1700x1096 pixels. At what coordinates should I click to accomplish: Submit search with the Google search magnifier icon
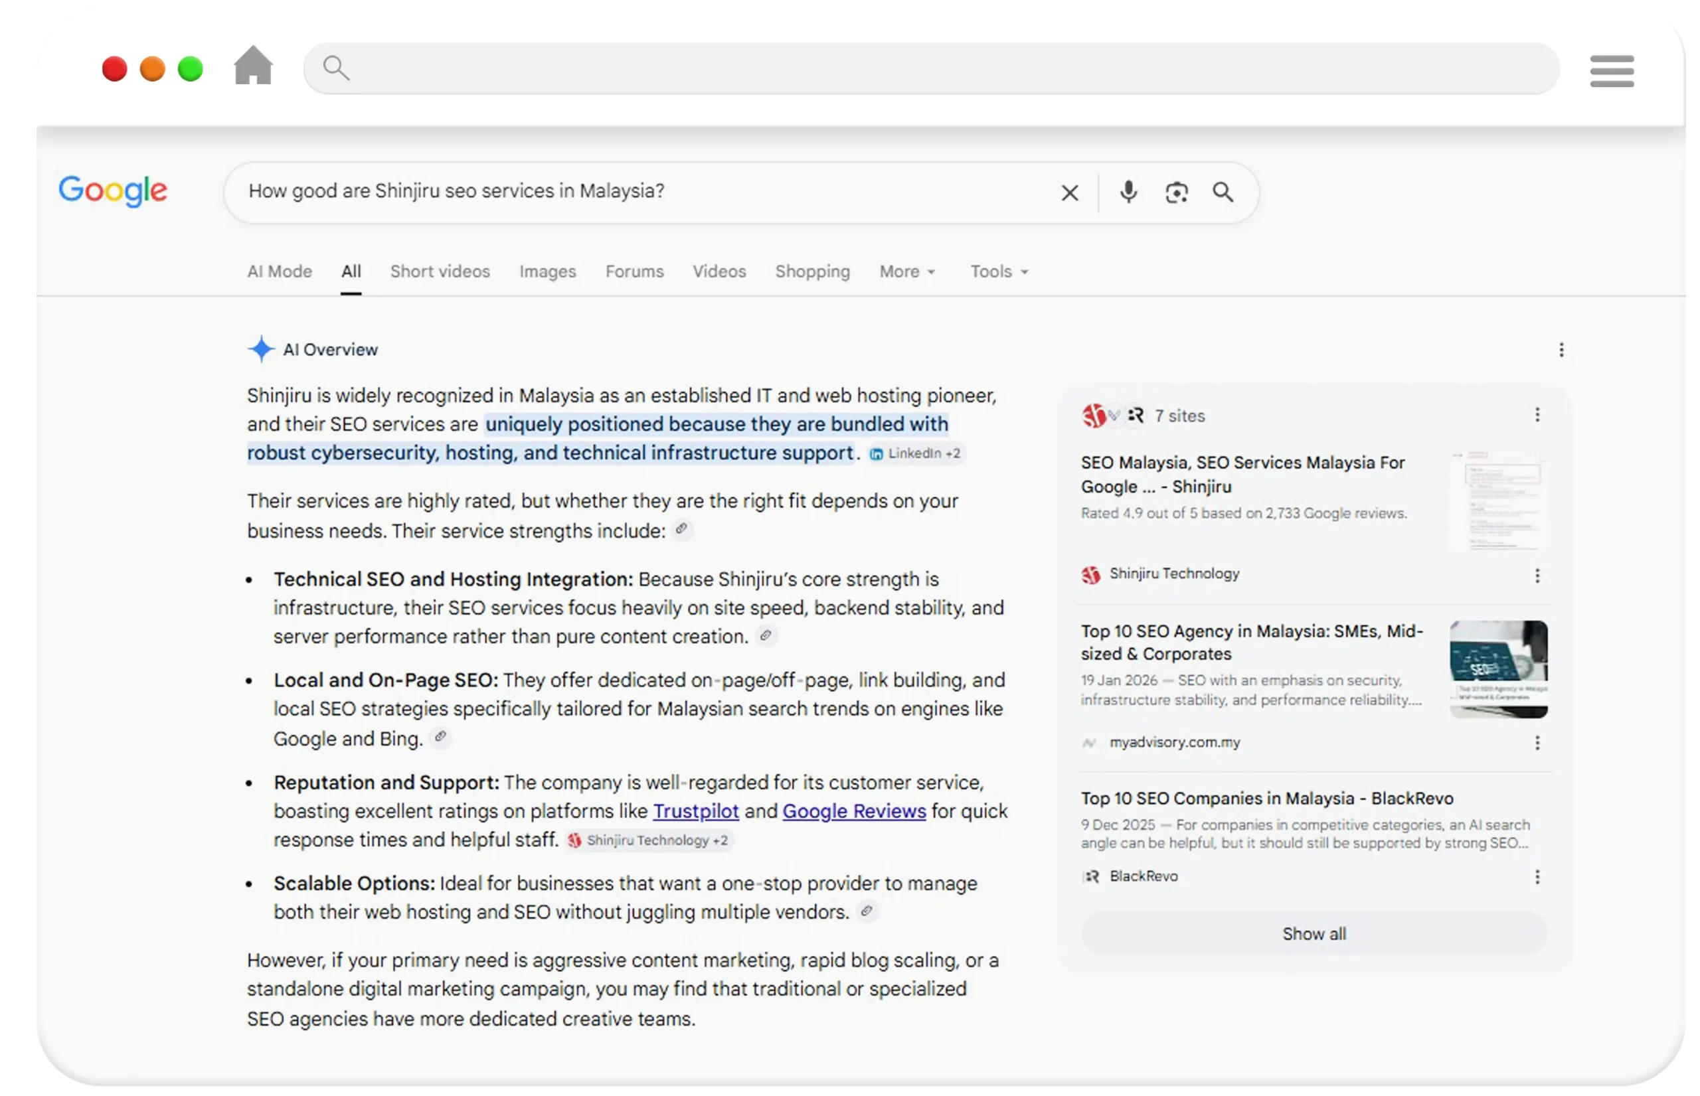[1223, 192]
